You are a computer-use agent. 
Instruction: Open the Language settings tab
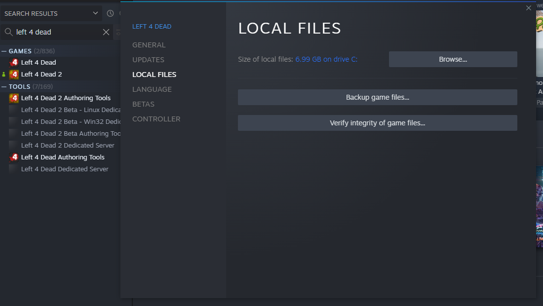click(x=152, y=89)
